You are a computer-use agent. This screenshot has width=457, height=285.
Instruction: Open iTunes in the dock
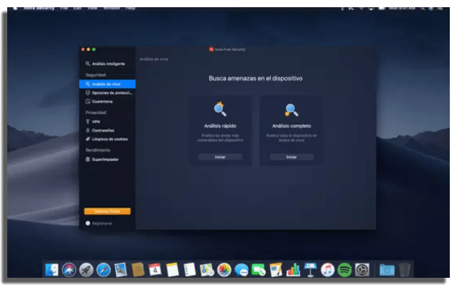[x=327, y=270]
